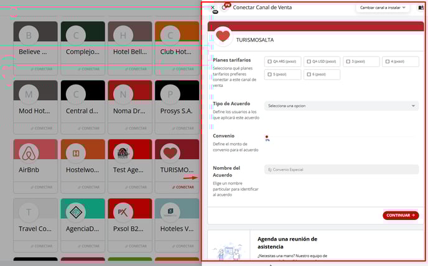Click CONECTAR on the Hoteles V card
This screenshot has height=266, width=428.
click(x=183, y=246)
